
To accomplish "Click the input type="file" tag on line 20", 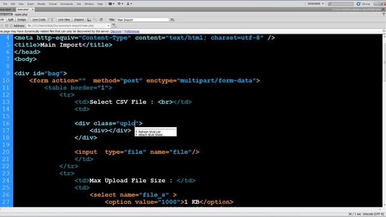I will tap(137, 152).
